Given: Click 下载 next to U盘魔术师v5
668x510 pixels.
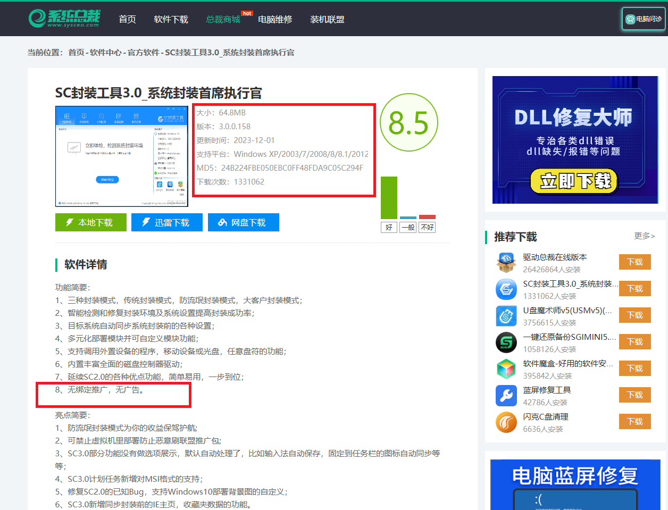Looking at the screenshot, I should 635,315.
